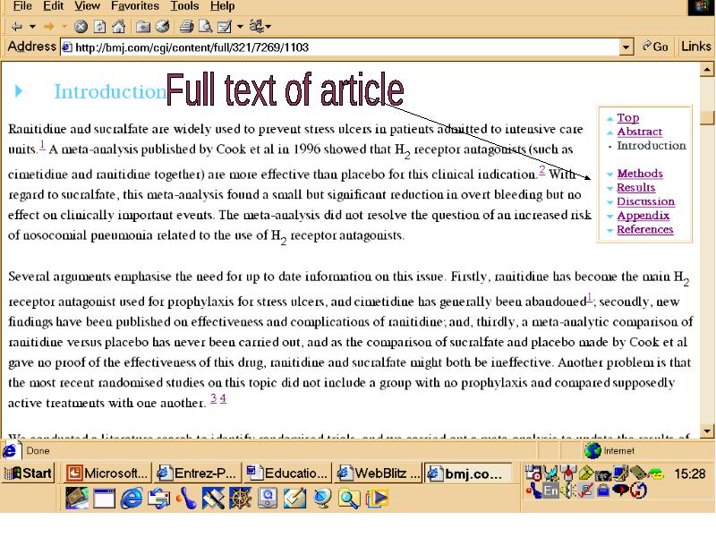Launch Internet Explorer from the quick launch bar
This screenshot has height=537, width=716.
132,498
